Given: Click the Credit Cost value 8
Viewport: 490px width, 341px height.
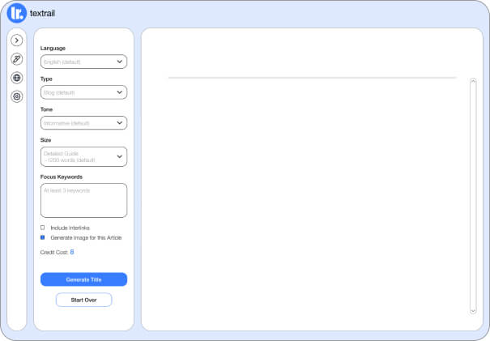Looking at the screenshot, I should tap(72, 252).
